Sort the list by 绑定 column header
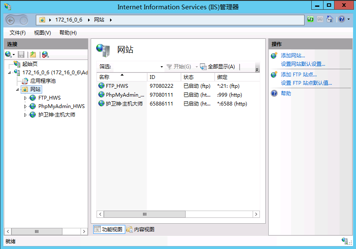The image size is (356, 249). tap(237, 77)
